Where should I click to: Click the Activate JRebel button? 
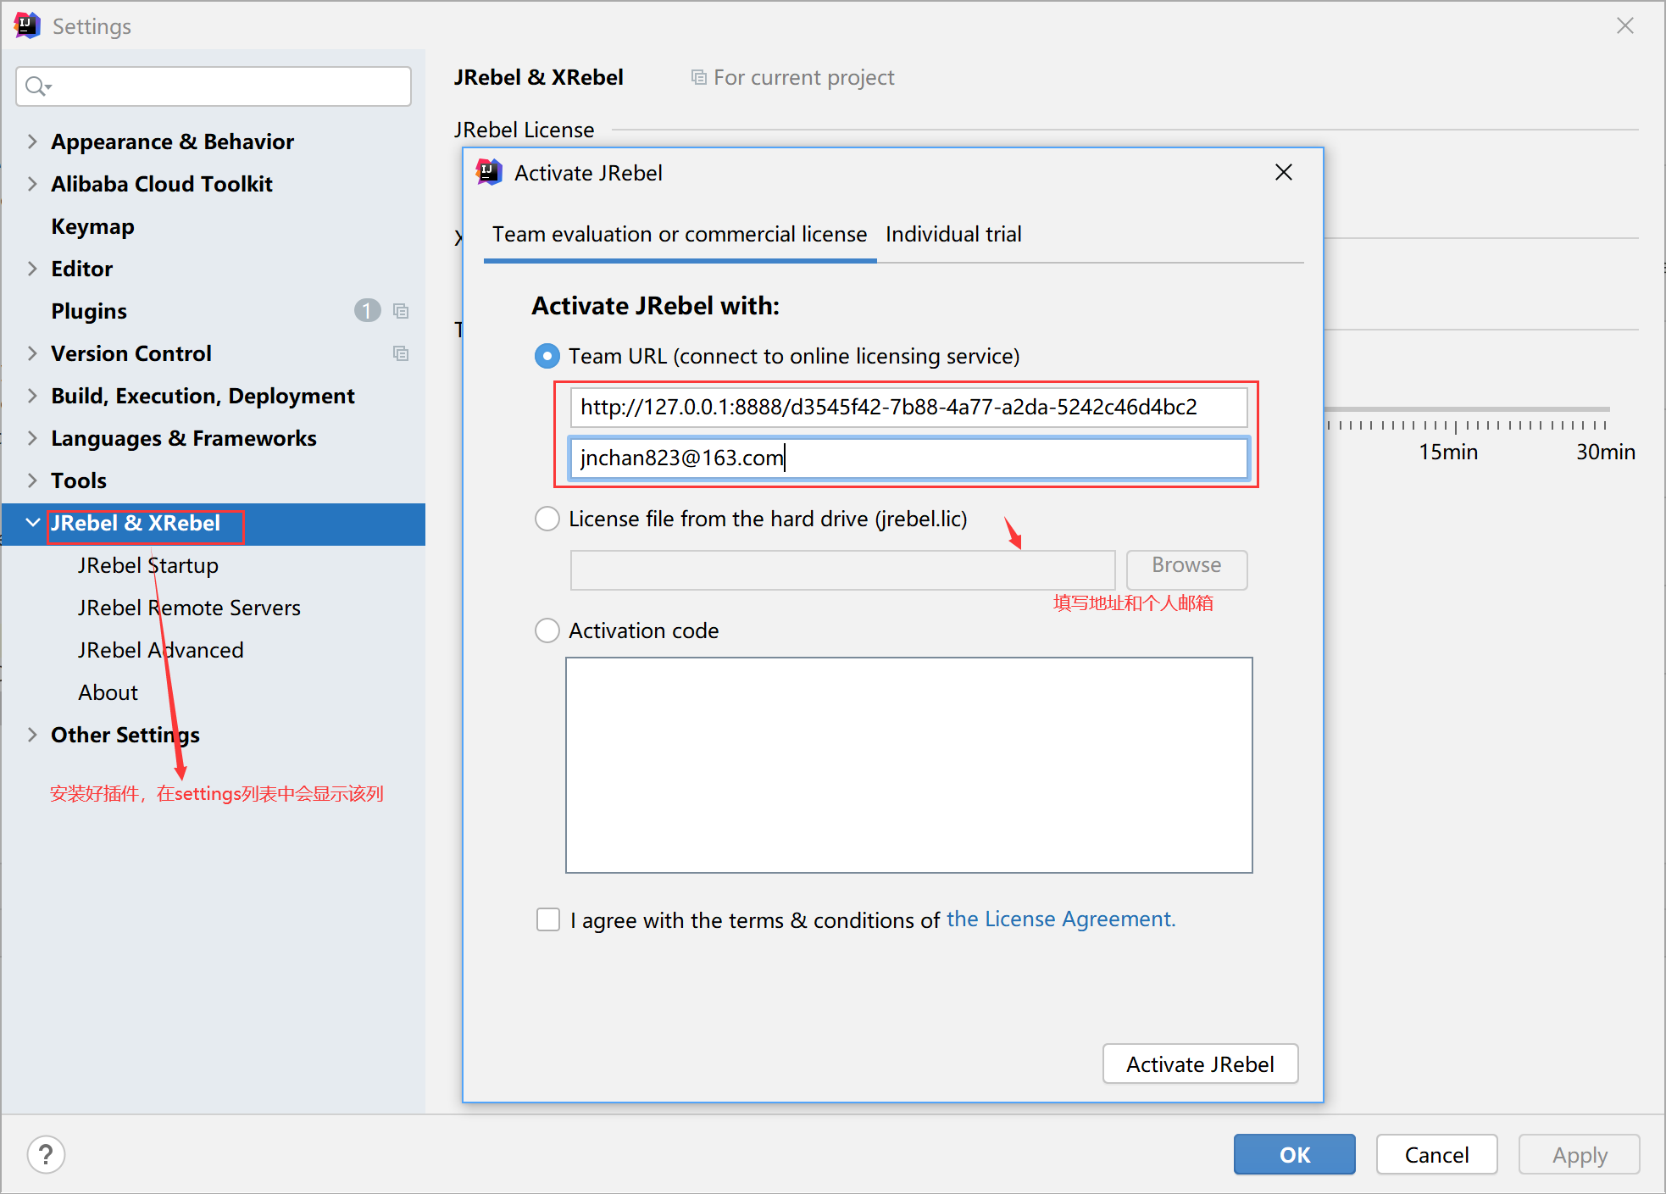click(x=1200, y=1063)
